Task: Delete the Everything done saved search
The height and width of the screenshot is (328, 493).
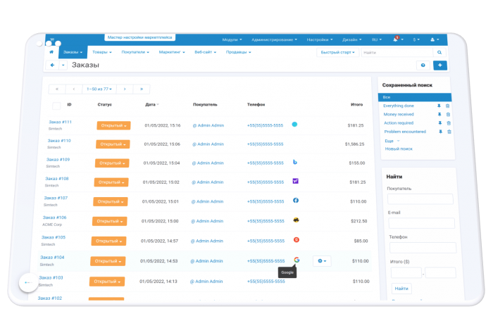Action: [448, 106]
